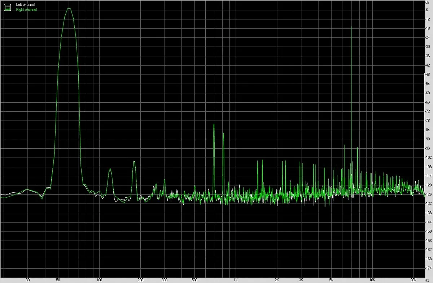This screenshot has height=283, width=433.
Task: Click the "-18" amplitude axis label
Action: 428,28
